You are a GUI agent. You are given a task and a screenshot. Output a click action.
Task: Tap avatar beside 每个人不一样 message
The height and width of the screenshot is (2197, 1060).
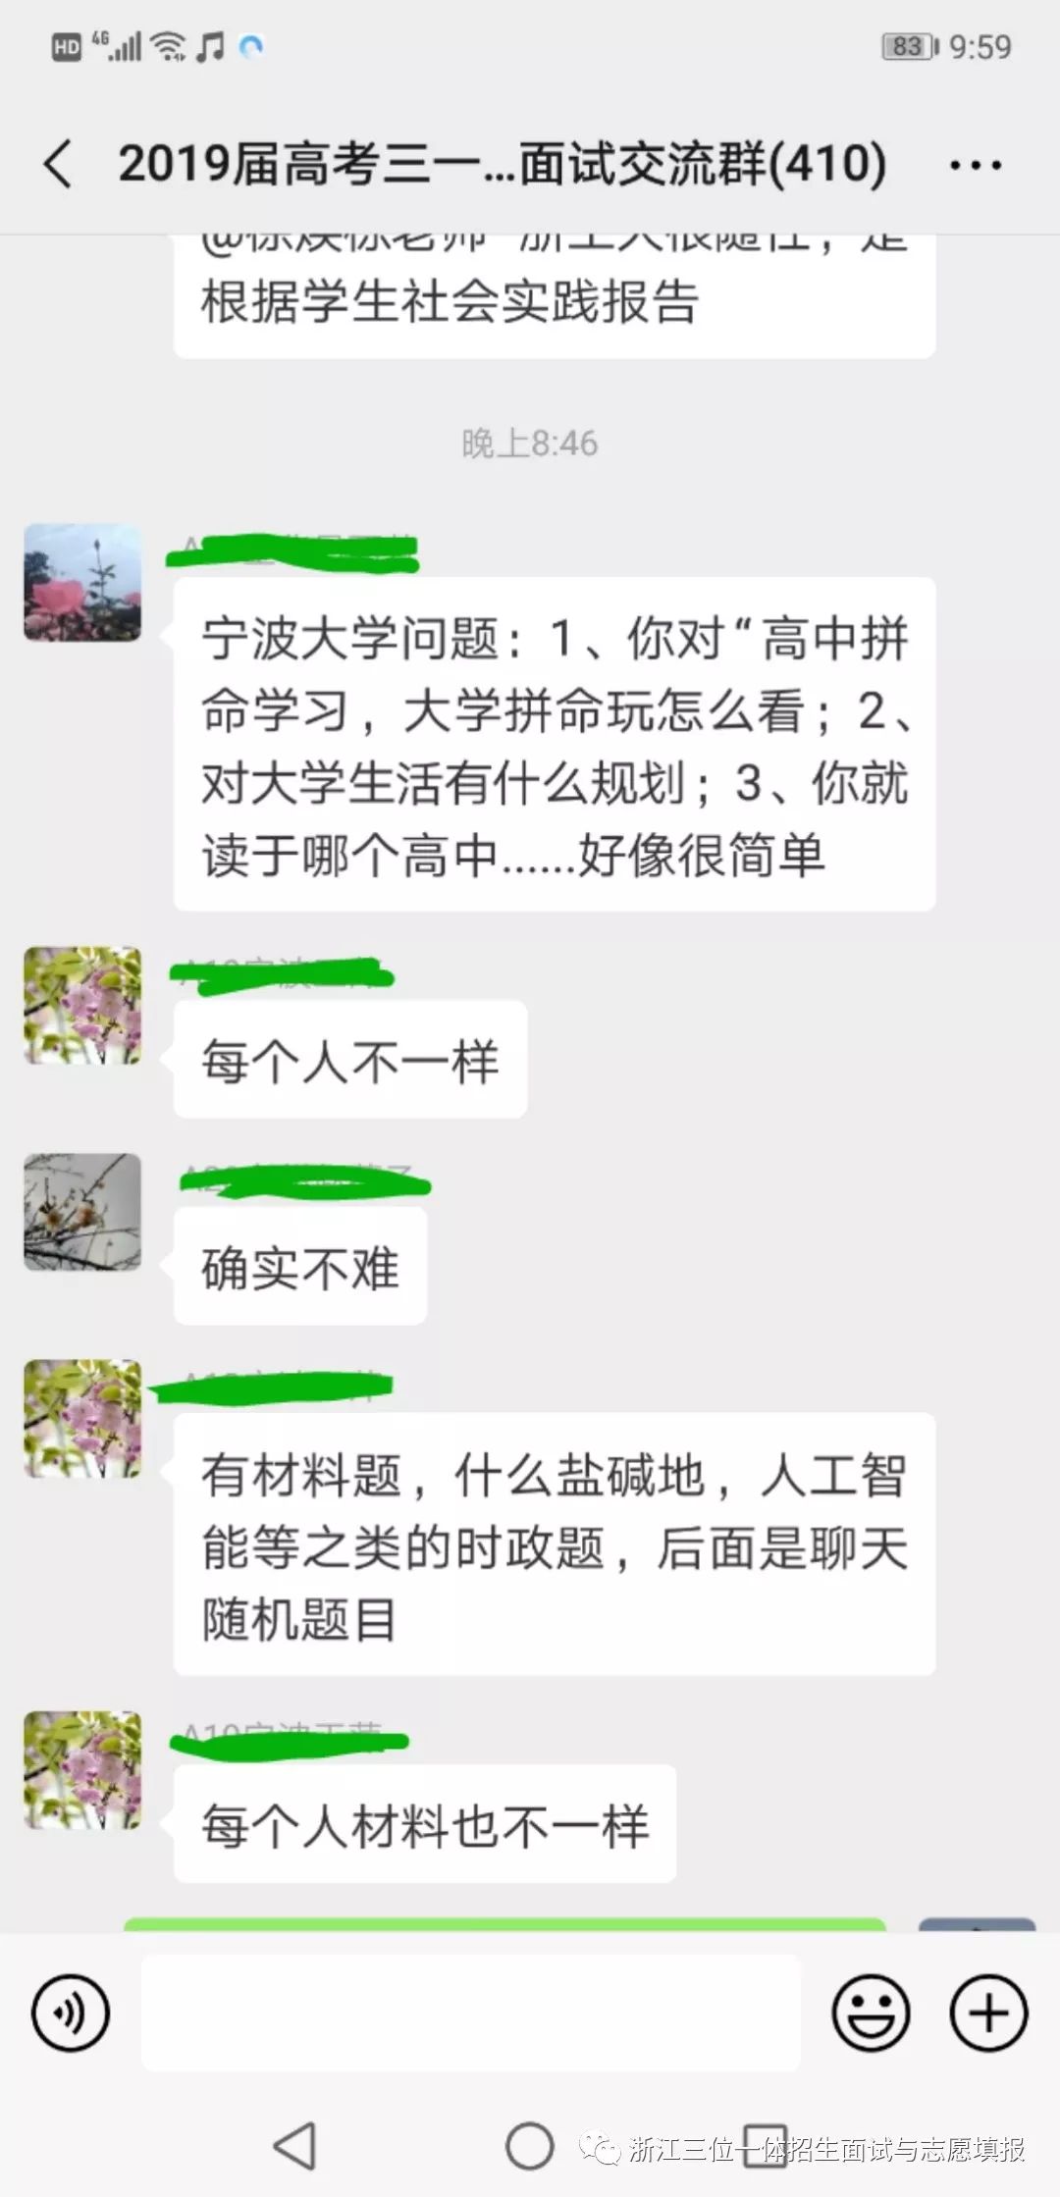pos(82,1006)
